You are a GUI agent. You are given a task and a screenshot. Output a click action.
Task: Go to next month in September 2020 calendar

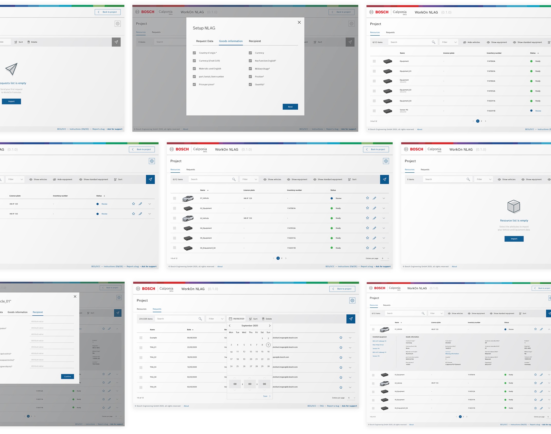(270, 326)
